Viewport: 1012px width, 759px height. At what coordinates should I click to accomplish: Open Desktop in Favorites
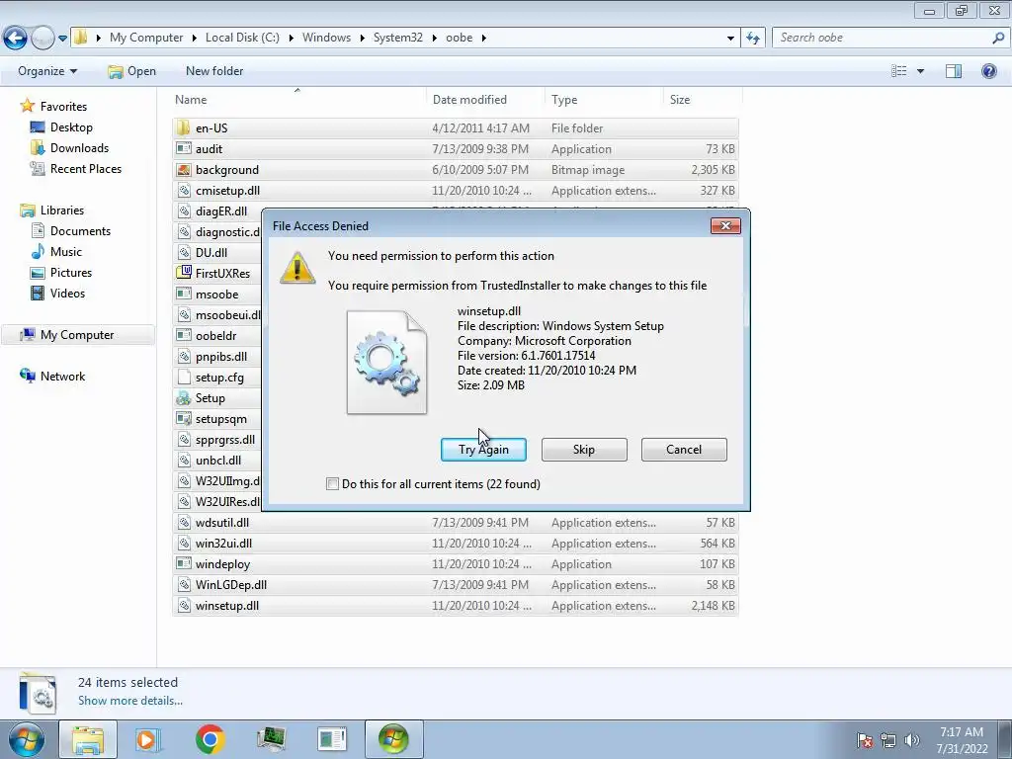71,127
